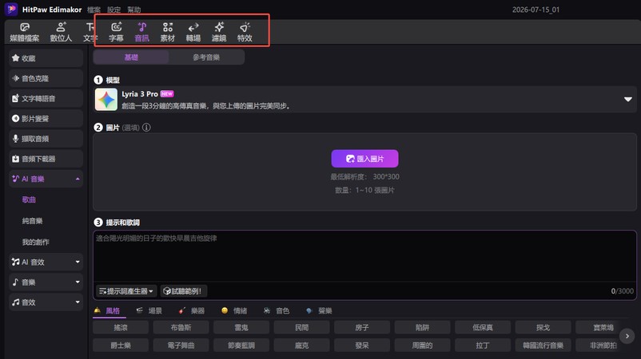The height and width of the screenshot is (359, 641).
Task: Toggle the 房子 style tag
Action: 362,327
